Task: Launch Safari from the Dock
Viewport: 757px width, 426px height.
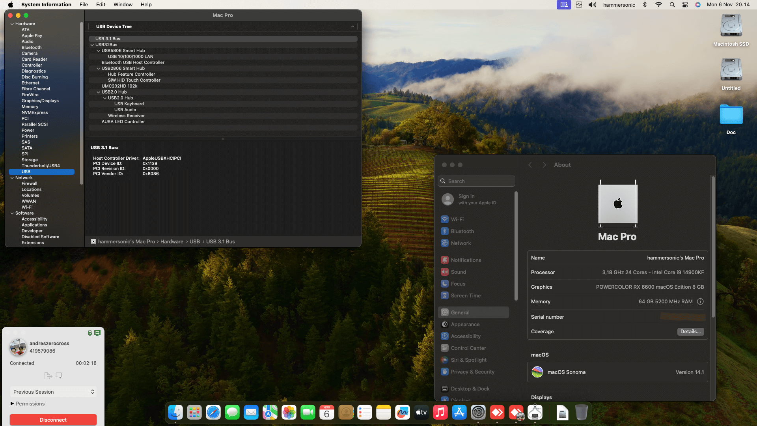Action: point(213,413)
